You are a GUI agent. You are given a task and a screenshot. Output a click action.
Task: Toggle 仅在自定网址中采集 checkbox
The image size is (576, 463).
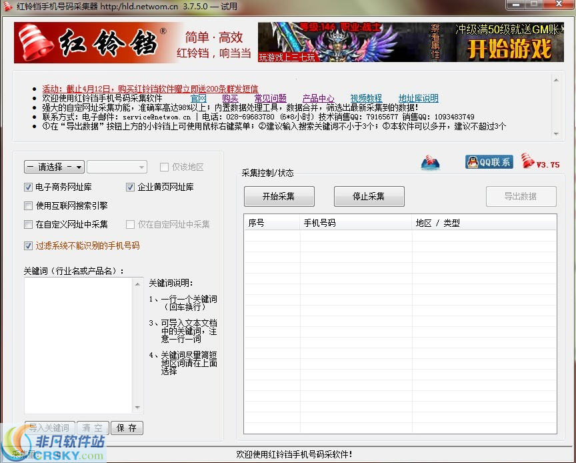pos(130,224)
